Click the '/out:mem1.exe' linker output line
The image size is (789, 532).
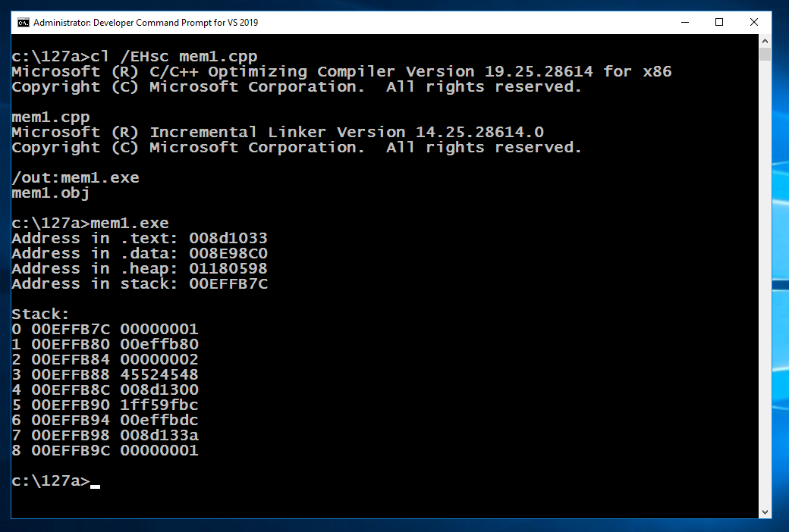[76, 178]
